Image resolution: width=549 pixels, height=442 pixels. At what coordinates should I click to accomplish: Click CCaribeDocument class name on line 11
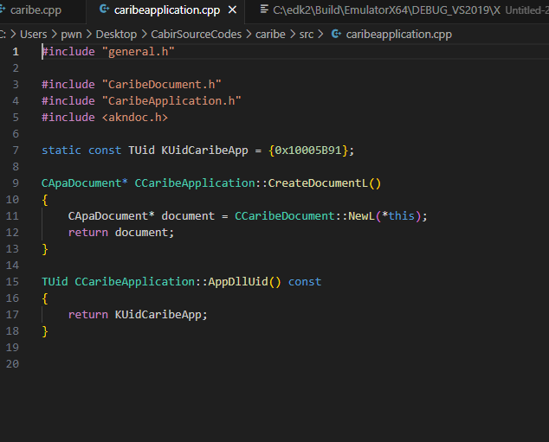(x=285, y=216)
